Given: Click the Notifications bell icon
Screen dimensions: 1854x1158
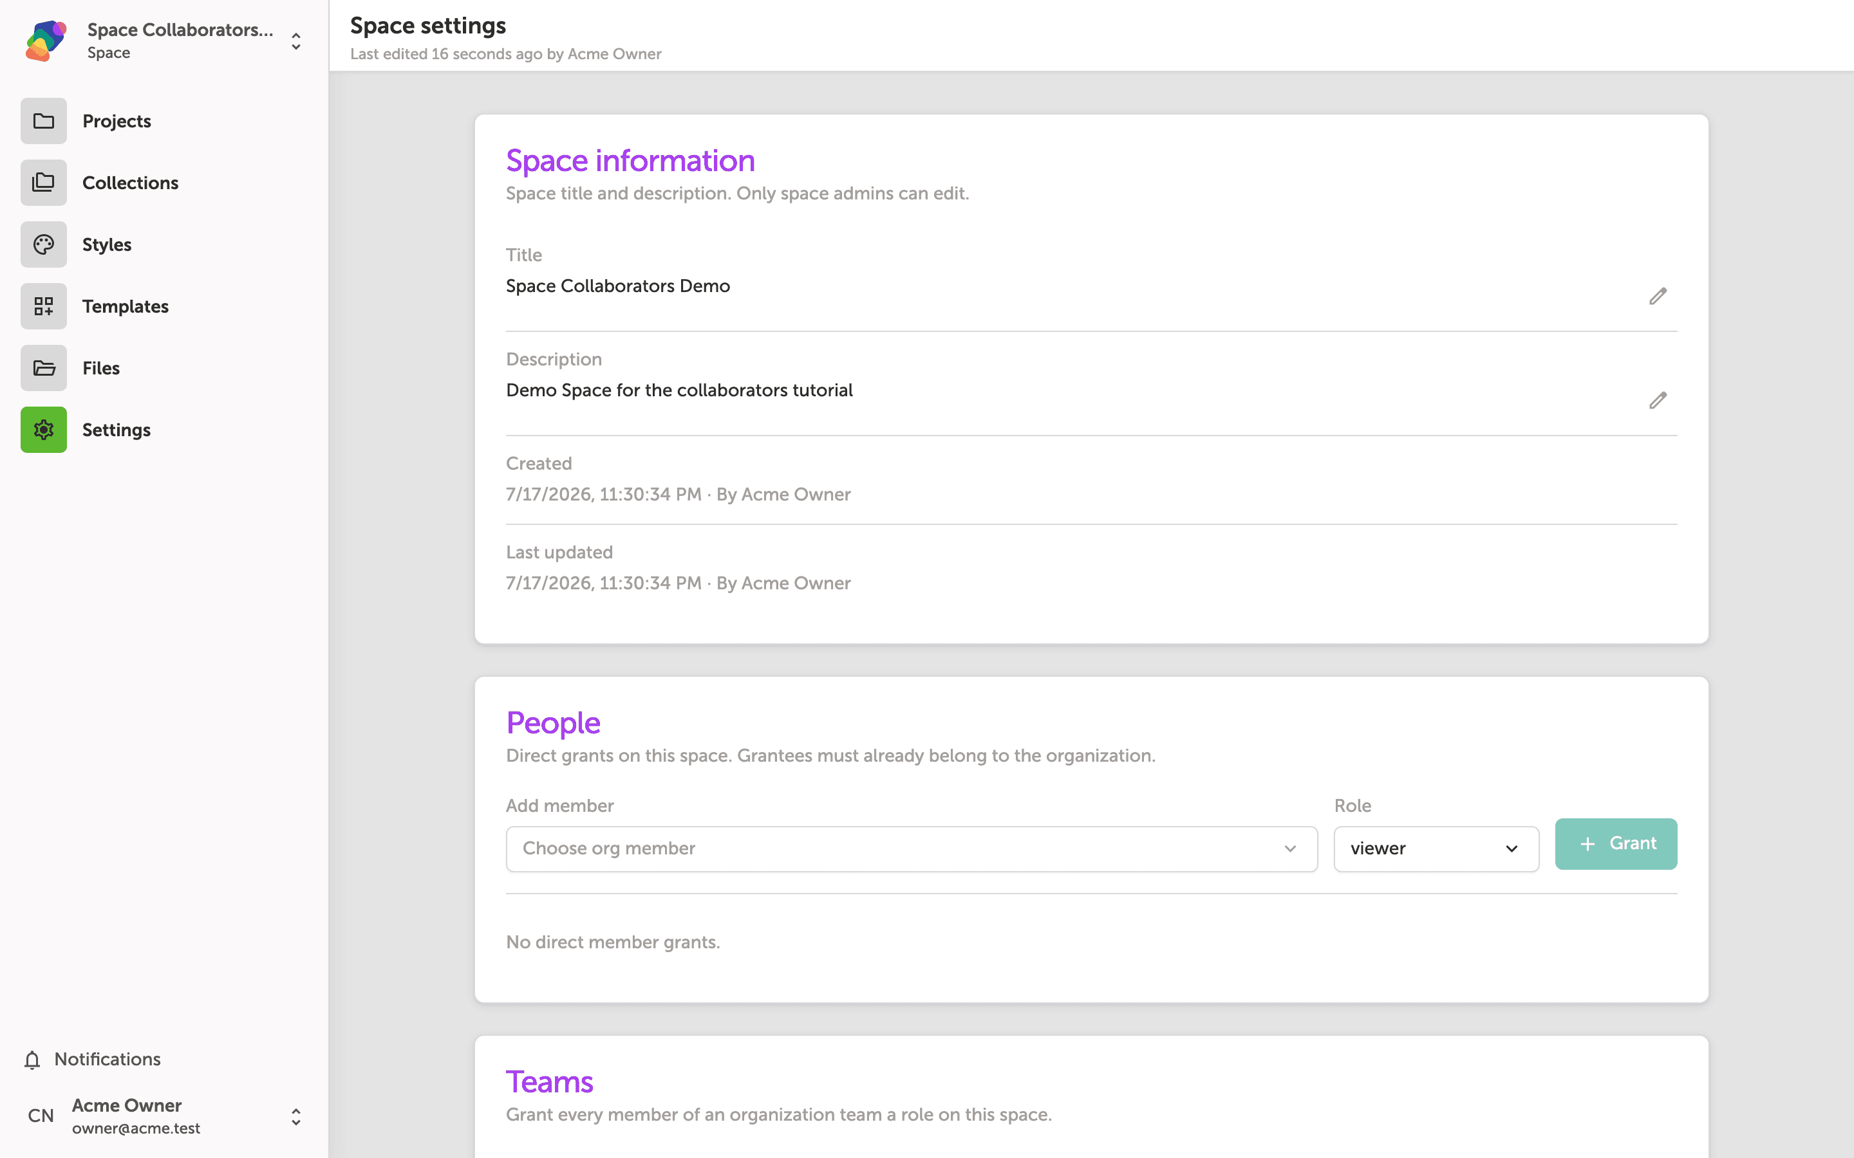Looking at the screenshot, I should 32,1059.
